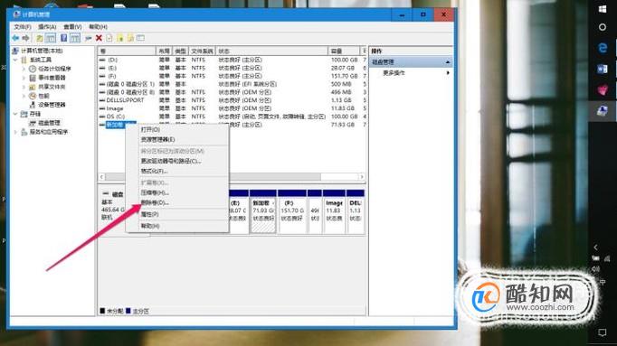Click 更多操作 in the actions pane

pos(394,73)
